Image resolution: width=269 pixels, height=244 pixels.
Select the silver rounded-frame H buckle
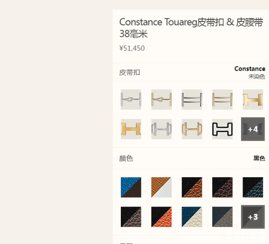click(x=161, y=129)
